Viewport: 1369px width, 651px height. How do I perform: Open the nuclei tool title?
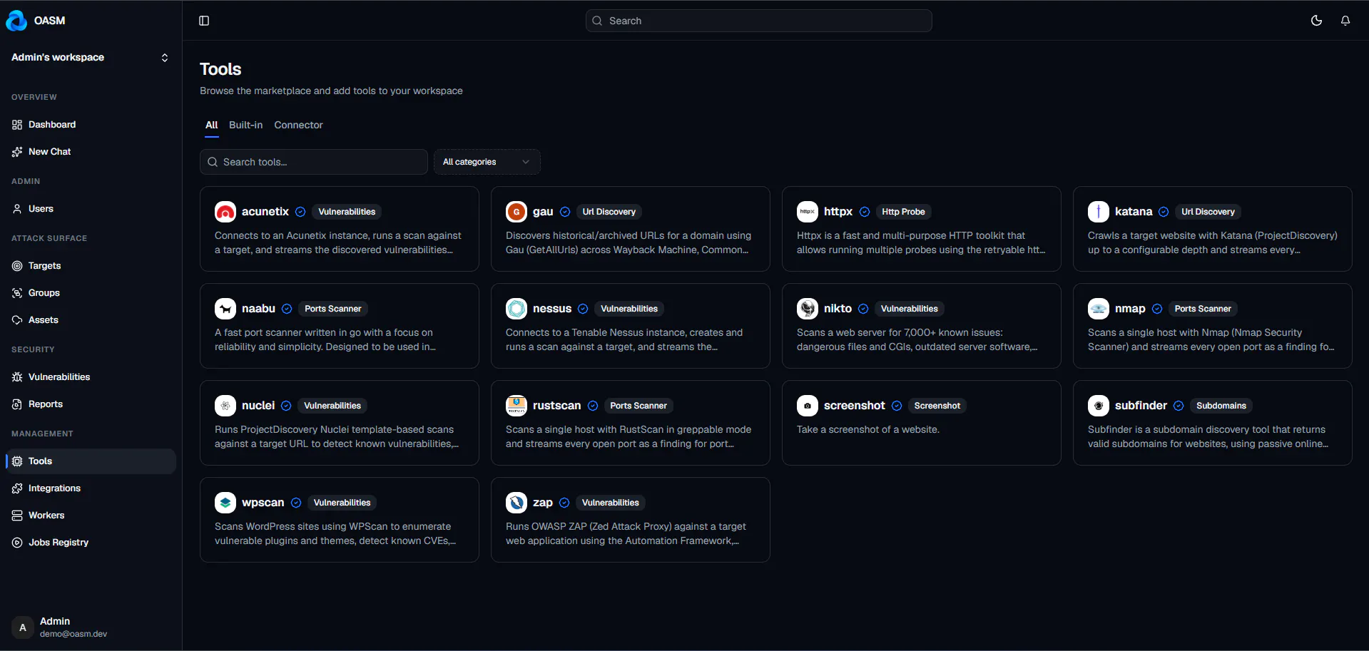(258, 406)
